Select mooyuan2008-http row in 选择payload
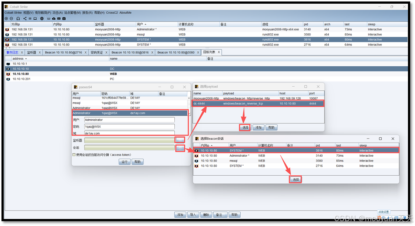The height and width of the screenshot is (226, 415). 258,99
